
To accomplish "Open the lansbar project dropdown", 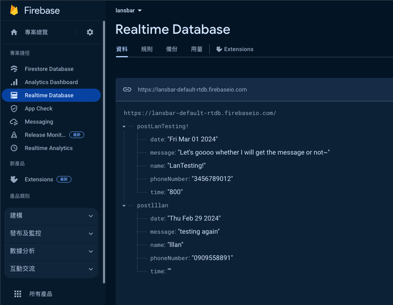I will click(128, 10).
